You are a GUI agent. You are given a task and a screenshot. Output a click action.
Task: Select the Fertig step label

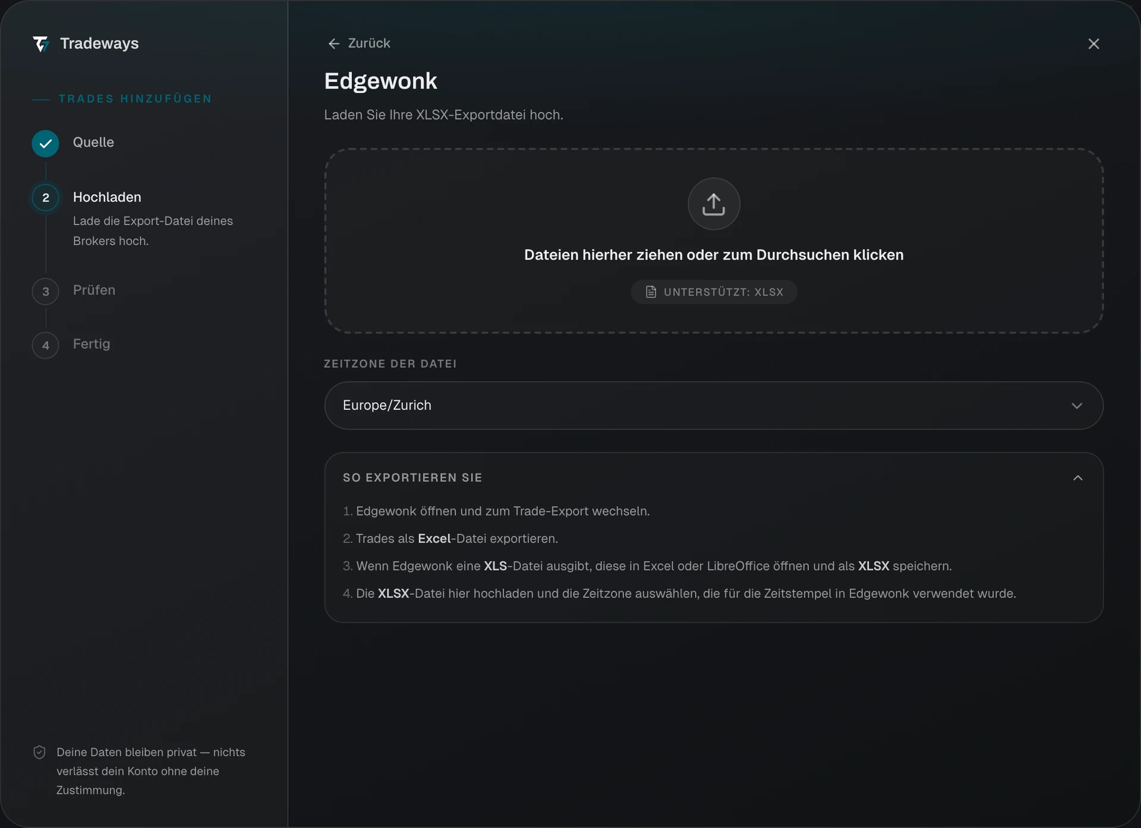pyautogui.click(x=92, y=344)
